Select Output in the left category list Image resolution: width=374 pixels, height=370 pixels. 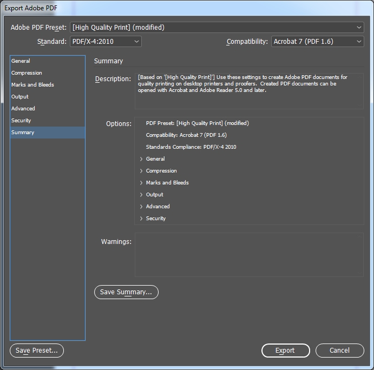[x=48, y=97]
